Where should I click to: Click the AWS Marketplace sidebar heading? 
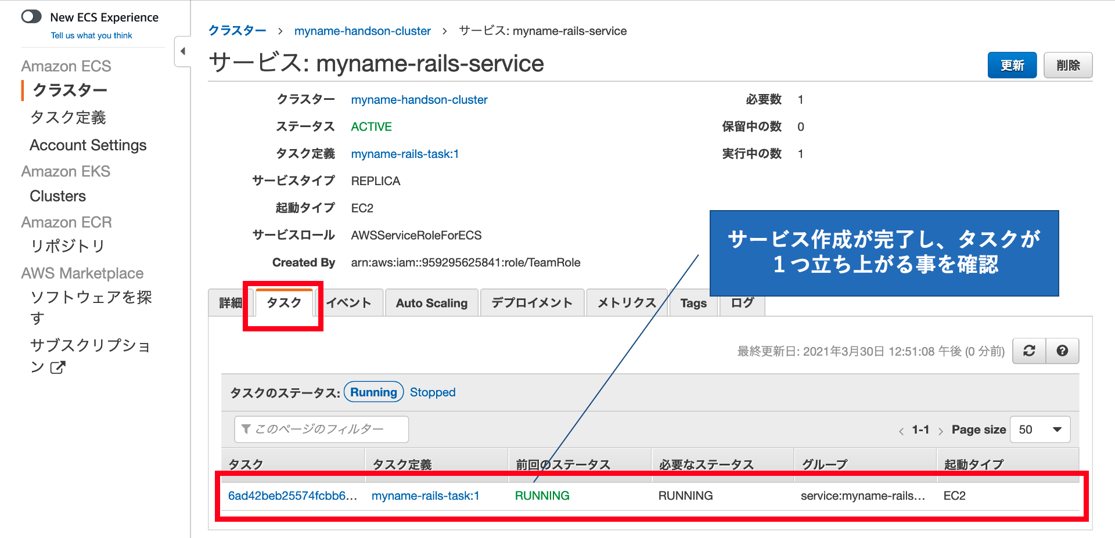click(82, 273)
